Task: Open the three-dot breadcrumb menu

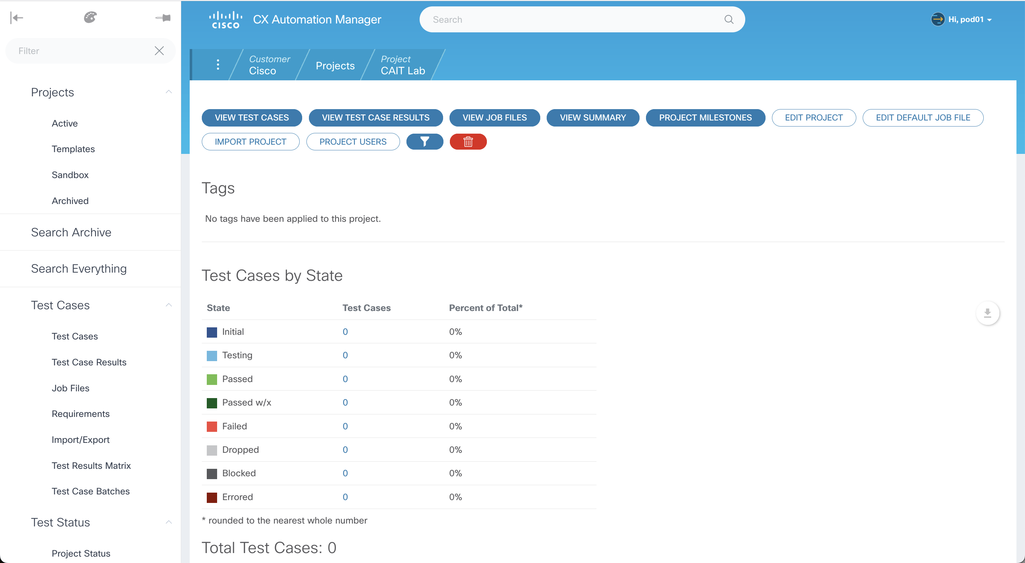Action: click(x=218, y=65)
